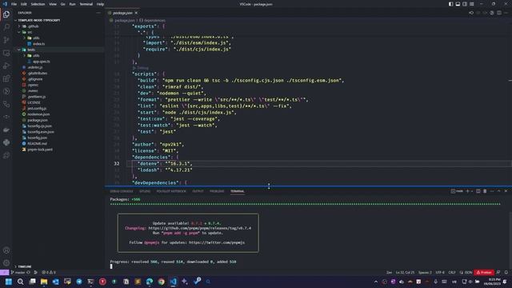Open the File menu
Image resolution: width=512 pixels, height=288 pixels.
14,4
